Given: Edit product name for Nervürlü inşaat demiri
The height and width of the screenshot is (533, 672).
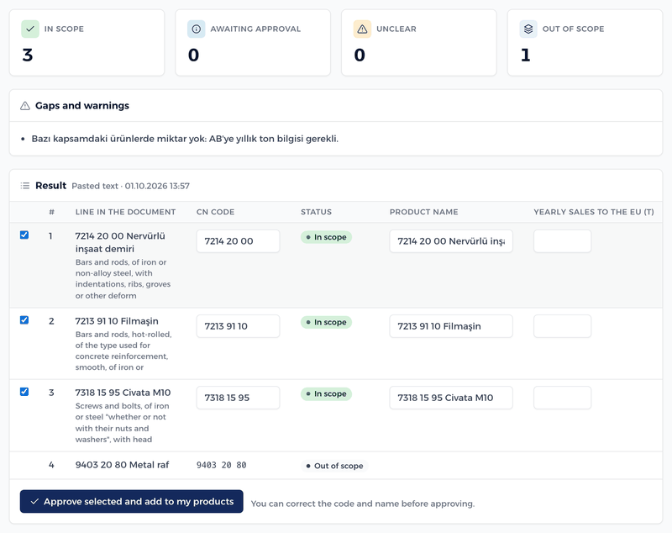Looking at the screenshot, I should [451, 241].
